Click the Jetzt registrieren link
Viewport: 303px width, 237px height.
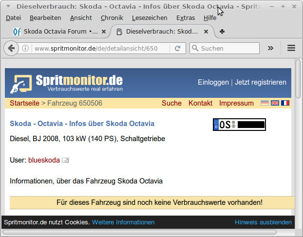(x=260, y=82)
